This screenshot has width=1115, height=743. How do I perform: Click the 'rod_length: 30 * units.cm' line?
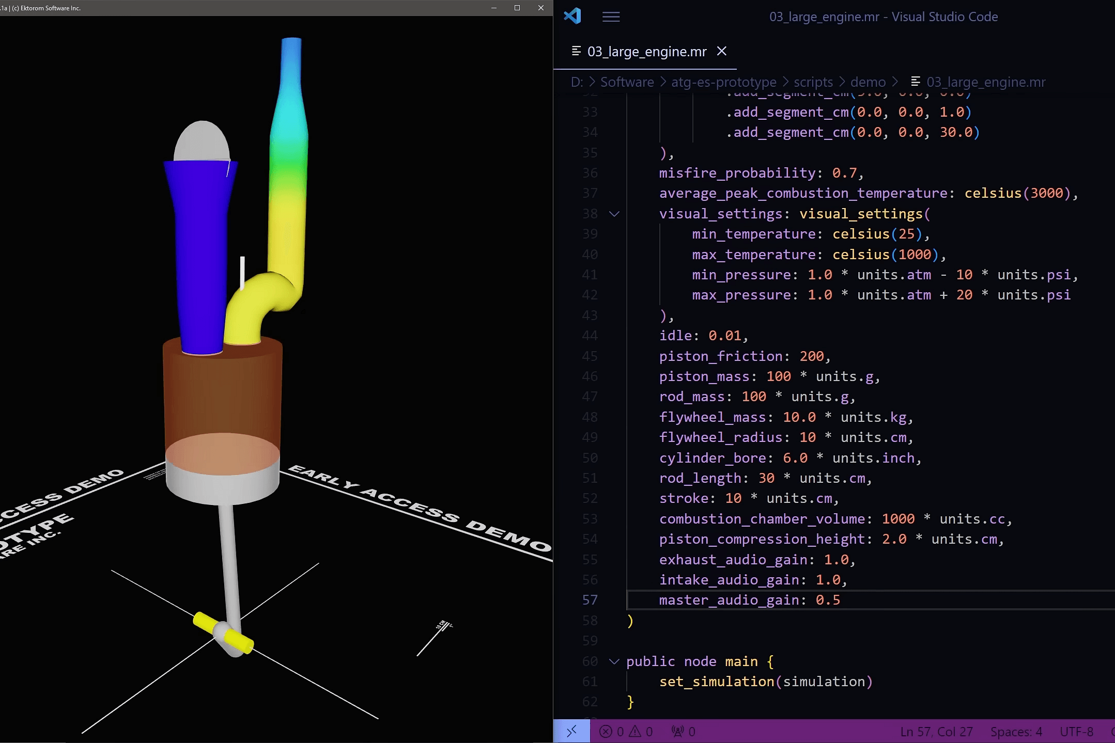(x=765, y=478)
